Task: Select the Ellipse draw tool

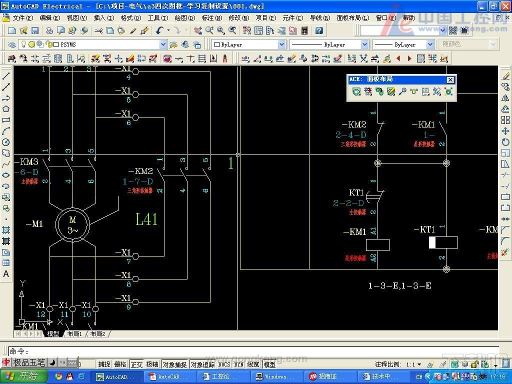Action: click(x=6, y=175)
